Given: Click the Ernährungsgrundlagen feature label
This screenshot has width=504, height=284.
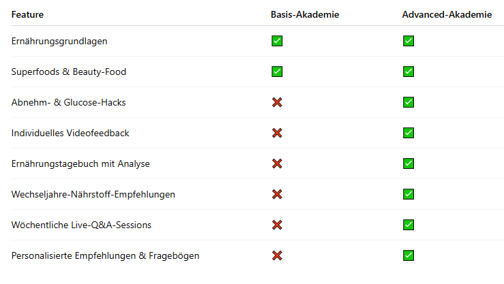Looking at the screenshot, I should [59, 41].
